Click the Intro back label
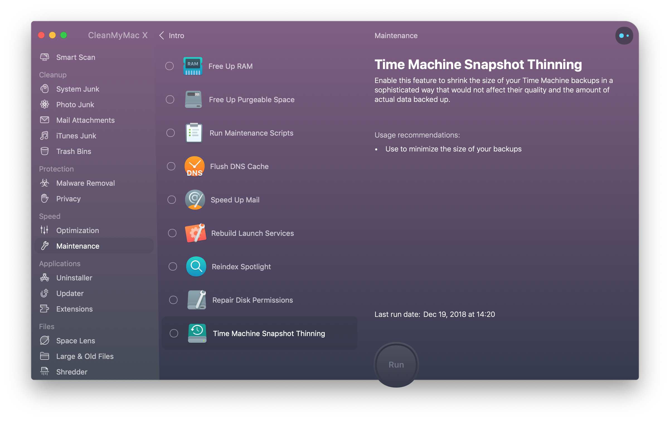Screen dimensions: 670x421 click(176, 36)
